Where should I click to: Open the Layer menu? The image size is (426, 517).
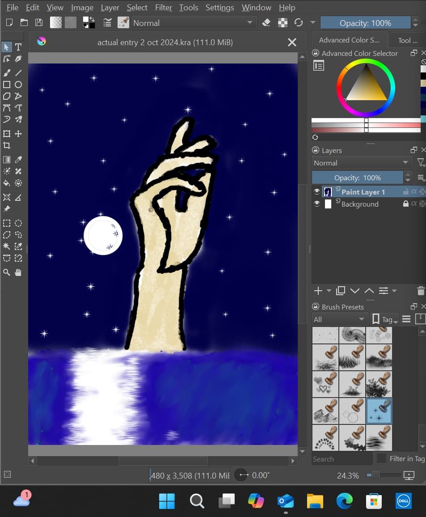tap(110, 7)
